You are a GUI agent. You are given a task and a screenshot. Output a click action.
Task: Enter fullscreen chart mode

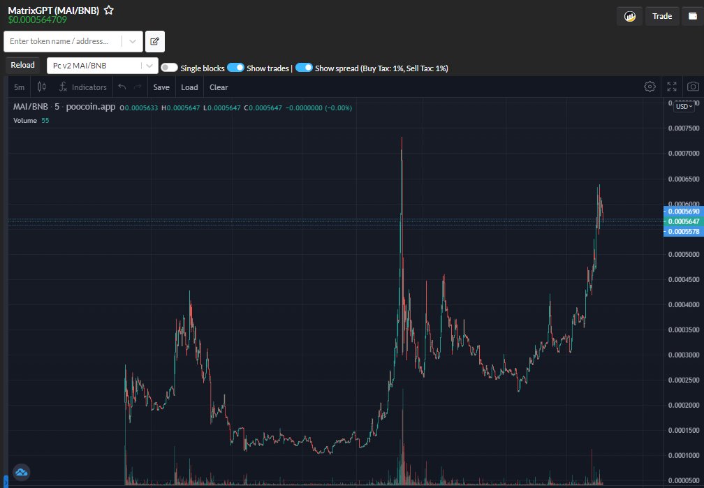point(672,87)
